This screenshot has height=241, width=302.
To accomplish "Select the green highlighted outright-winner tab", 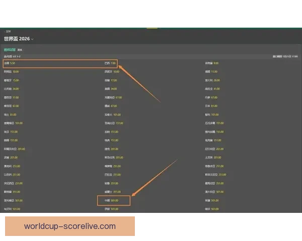I will pos(10,50).
